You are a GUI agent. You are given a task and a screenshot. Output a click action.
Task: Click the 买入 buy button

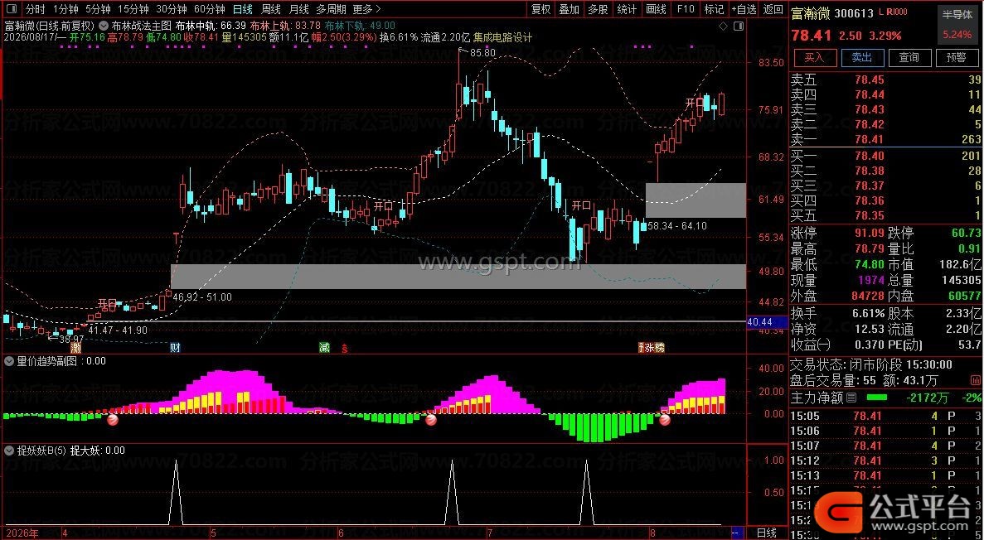pyautogui.click(x=815, y=58)
